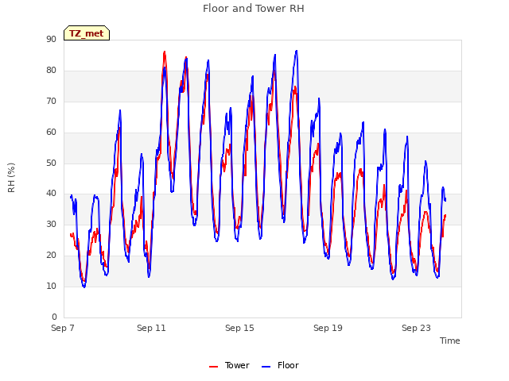The width and height of the screenshot is (509, 381).
Task: Toggle the Floor series legend entry
Action: click(x=280, y=365)
